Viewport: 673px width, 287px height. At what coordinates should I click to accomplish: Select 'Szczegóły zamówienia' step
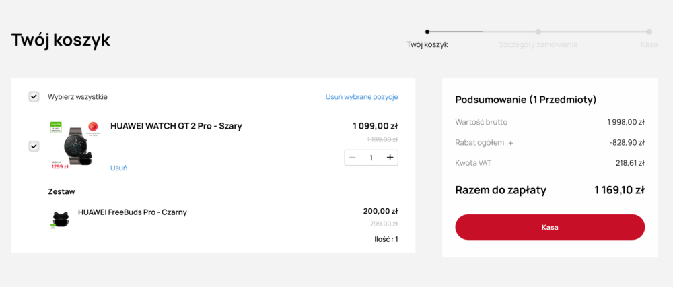538,44
